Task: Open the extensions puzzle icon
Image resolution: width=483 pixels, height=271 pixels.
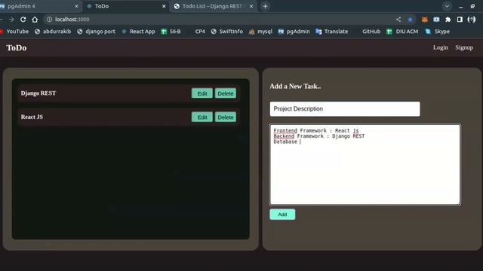Action: point(448,20)
